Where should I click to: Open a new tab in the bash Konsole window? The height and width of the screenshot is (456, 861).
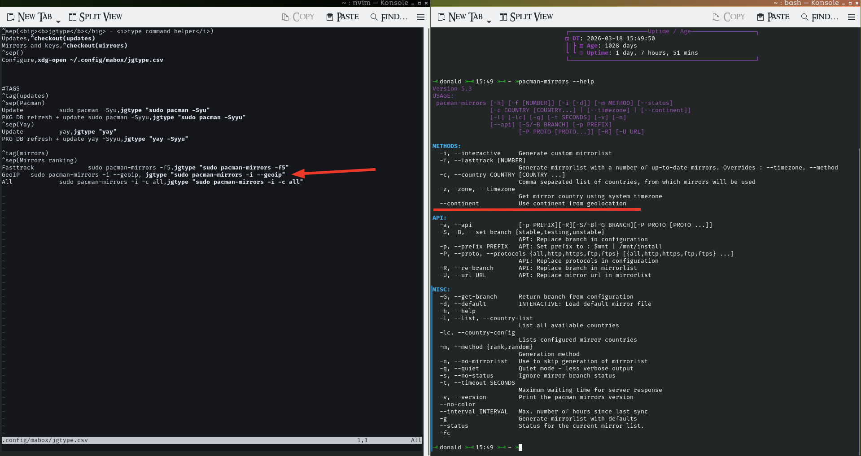coord(460,17)
